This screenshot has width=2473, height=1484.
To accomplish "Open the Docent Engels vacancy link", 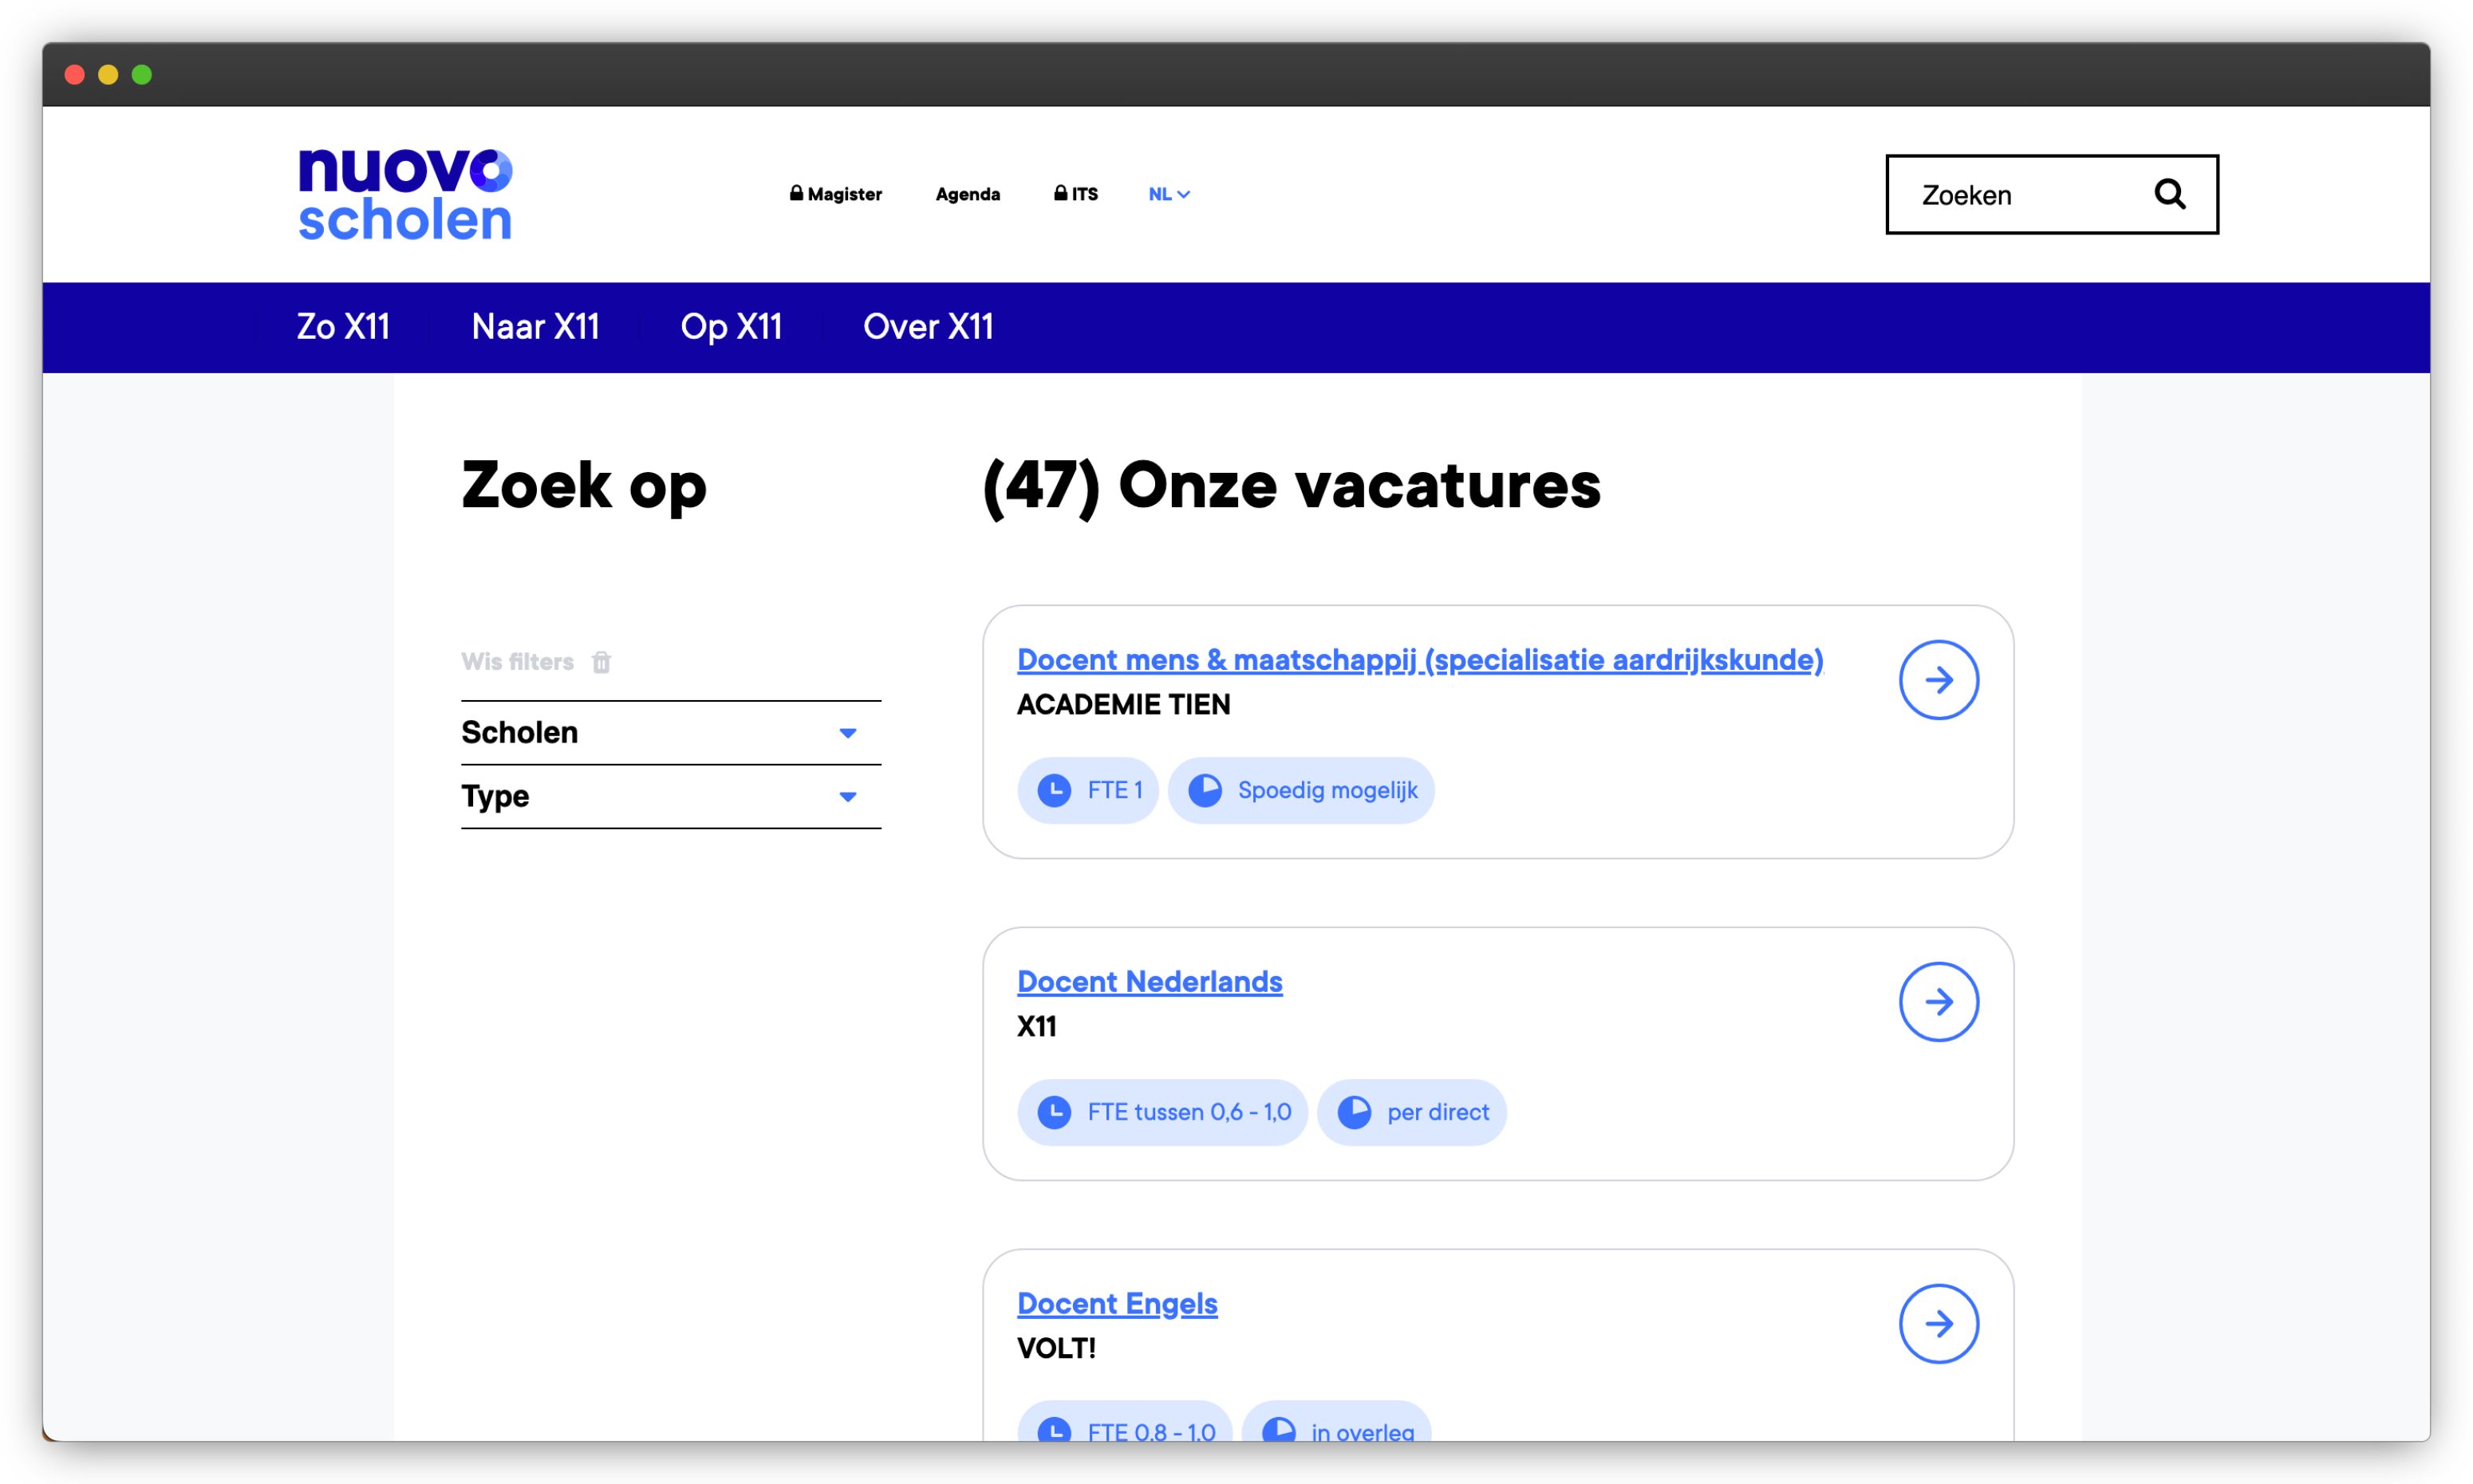I will (x=1118, y=1304).
